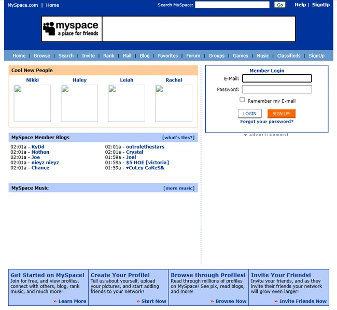Open the [what's this?] link
Image resolution: width=337 pixels, height=310 pixels.
[x=178, y=138]
